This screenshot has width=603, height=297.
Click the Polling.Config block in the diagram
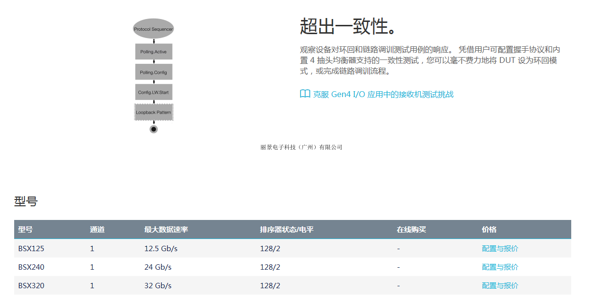[x=153, y=72]
